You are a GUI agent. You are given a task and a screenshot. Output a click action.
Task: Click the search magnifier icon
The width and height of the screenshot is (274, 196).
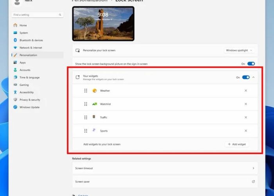[60, 15]
